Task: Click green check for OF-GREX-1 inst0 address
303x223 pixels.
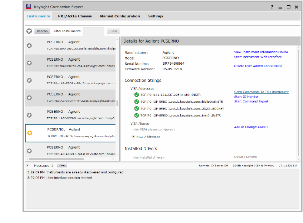Action: 136,115
